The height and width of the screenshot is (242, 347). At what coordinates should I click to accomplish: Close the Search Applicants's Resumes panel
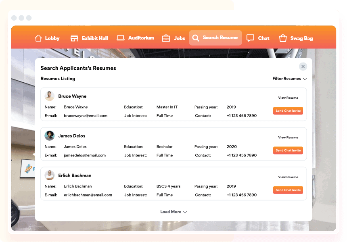[303, 67]
